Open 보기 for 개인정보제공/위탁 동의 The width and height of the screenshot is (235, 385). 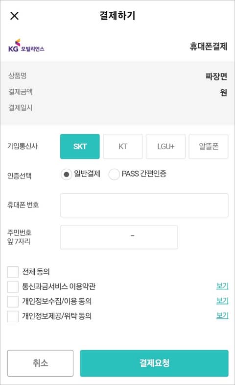pos(222,315)
